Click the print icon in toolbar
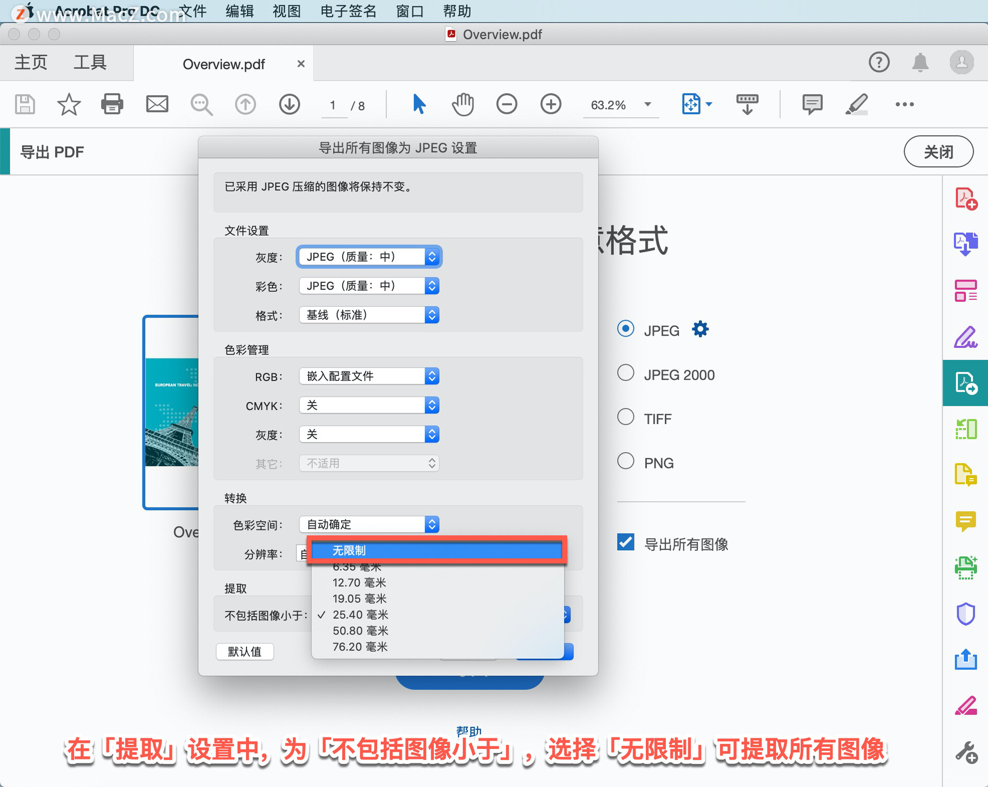 point(112,104)
